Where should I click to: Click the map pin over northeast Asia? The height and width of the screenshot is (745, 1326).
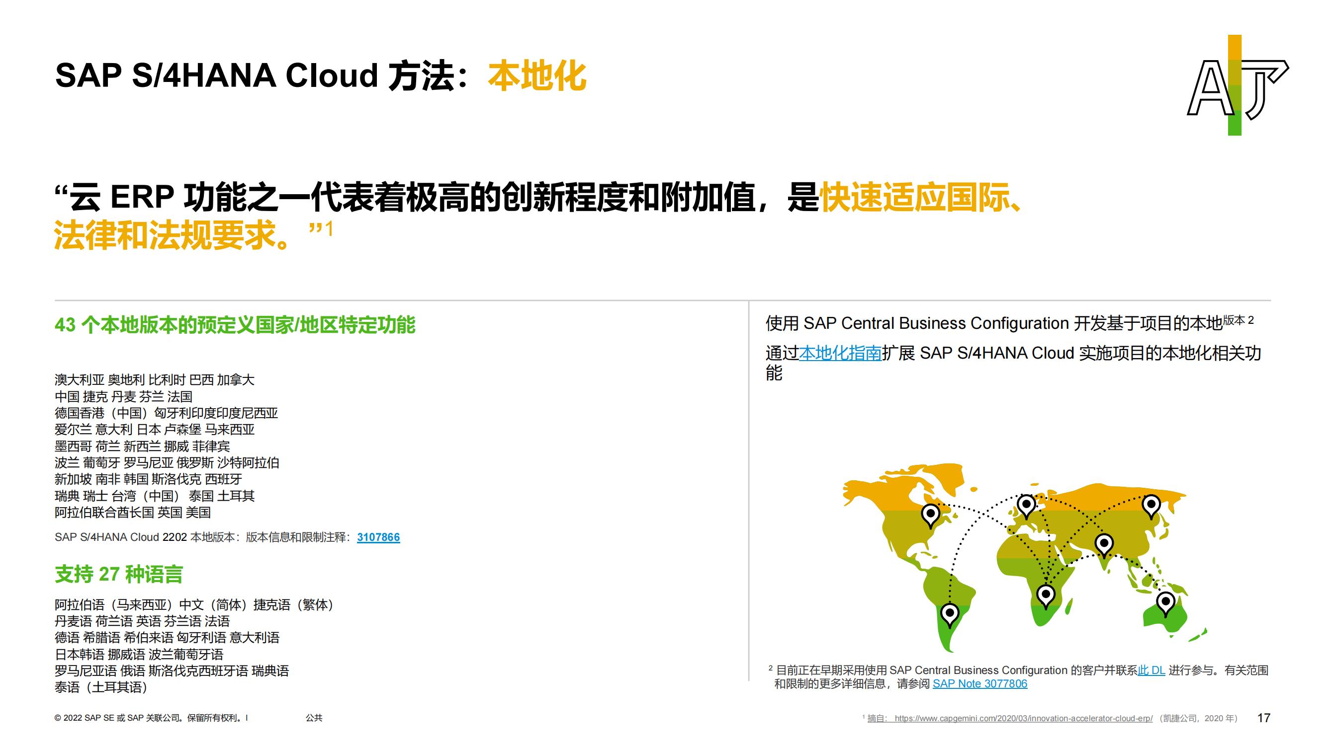coord(1151,506)
